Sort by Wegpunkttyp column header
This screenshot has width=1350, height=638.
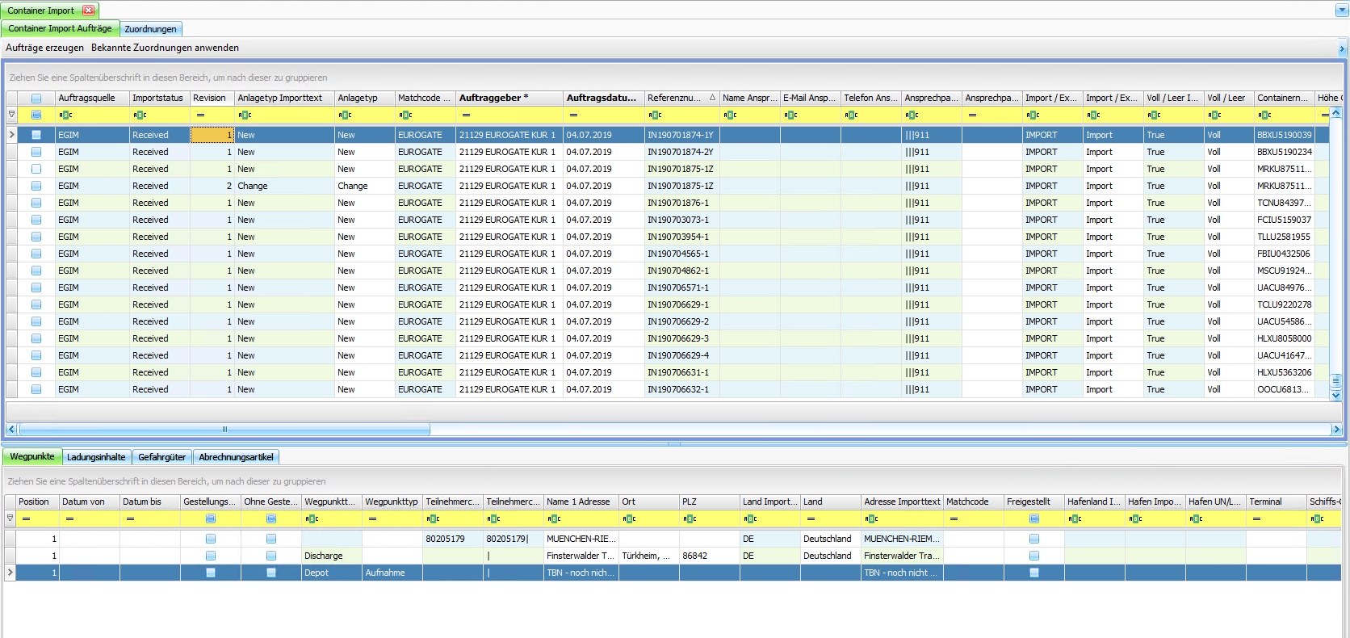tap(392, 502)
